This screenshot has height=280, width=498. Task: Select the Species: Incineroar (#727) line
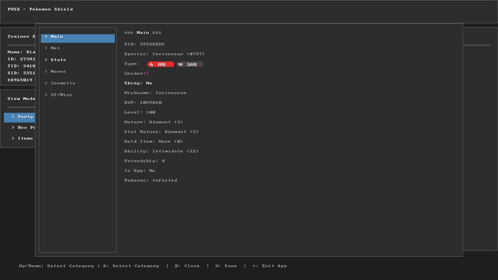pyautogui.click(x=165, y=54)
